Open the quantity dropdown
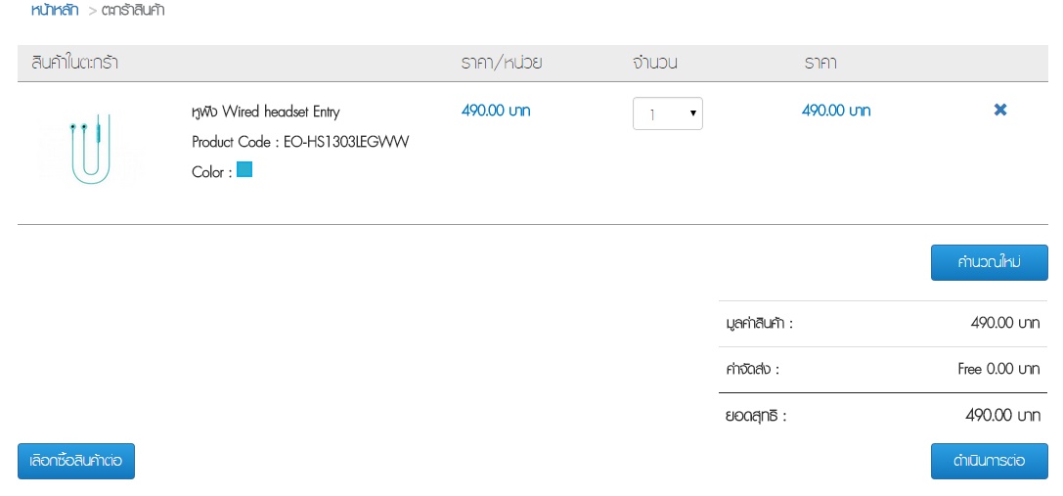1063x496 pixels. click(x=667, y=114)
